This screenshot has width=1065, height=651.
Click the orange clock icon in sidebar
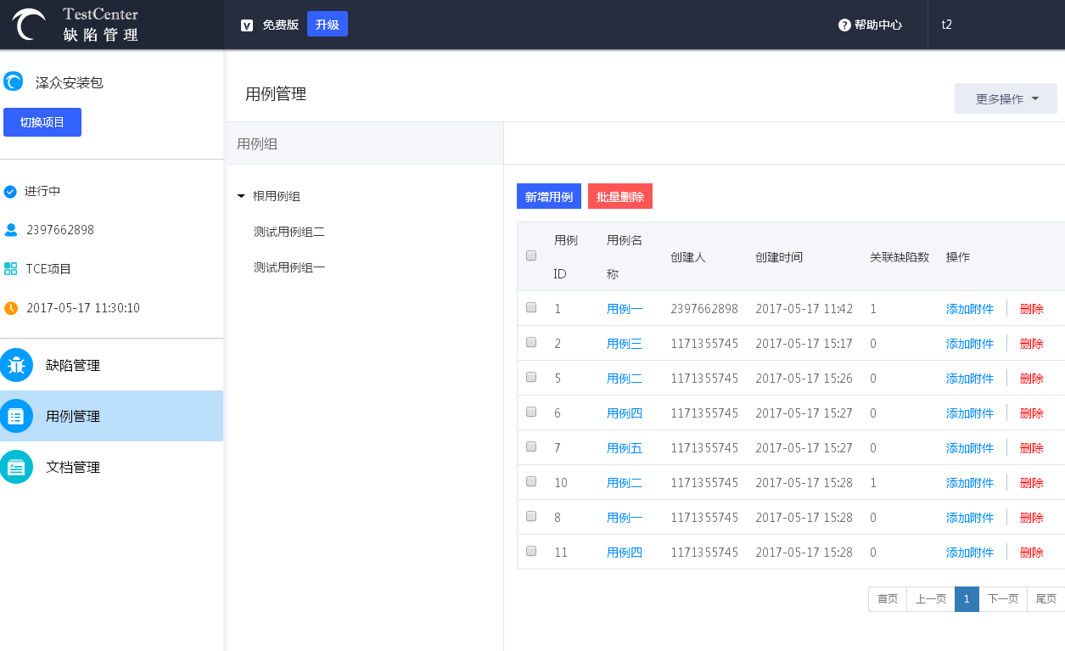(x=11, y=308)
